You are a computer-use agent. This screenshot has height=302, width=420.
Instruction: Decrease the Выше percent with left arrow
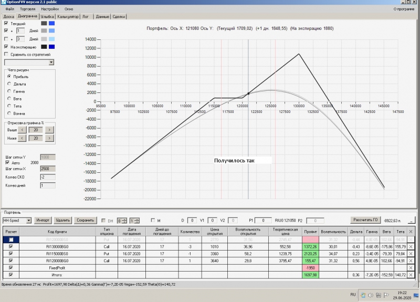[22, 130]
